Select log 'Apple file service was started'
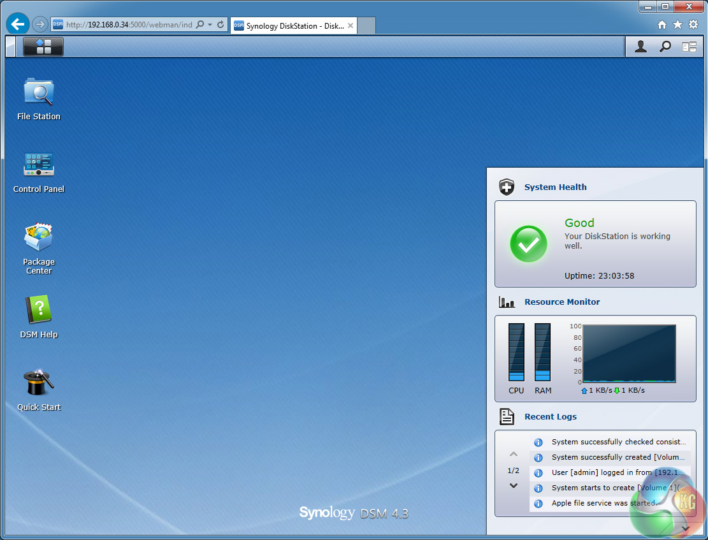Viewport: 708px width, 540px height. pyautogui.click(x=610, y=504)
